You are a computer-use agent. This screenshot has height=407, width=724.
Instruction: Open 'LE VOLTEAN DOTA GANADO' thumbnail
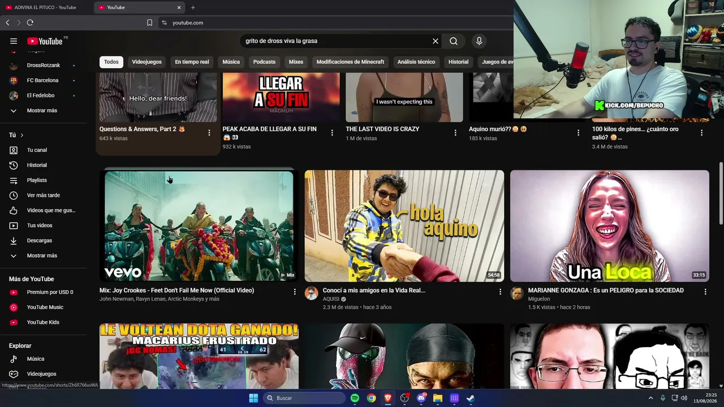point(199,356)
